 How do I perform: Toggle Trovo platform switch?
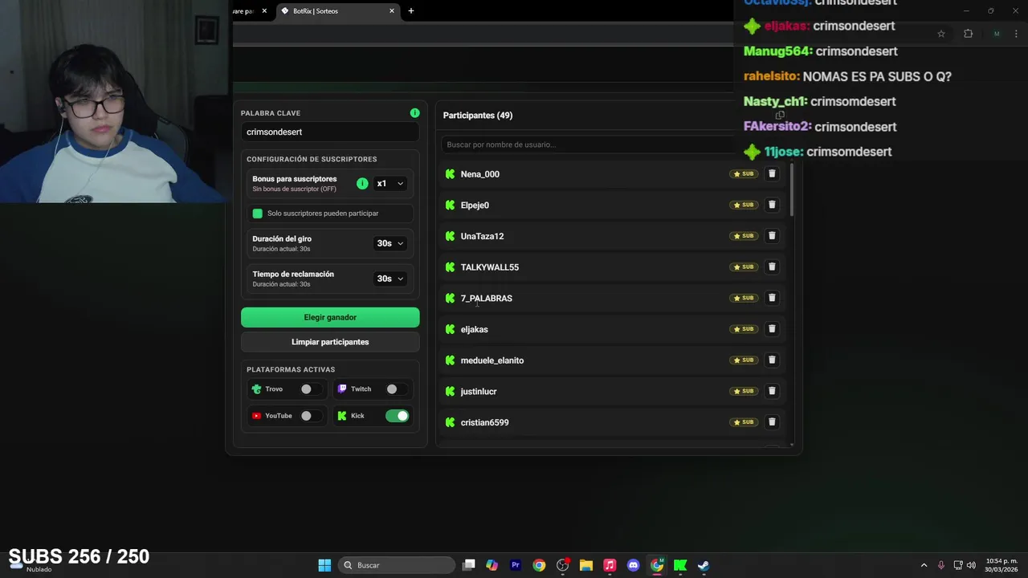[311, 389]
